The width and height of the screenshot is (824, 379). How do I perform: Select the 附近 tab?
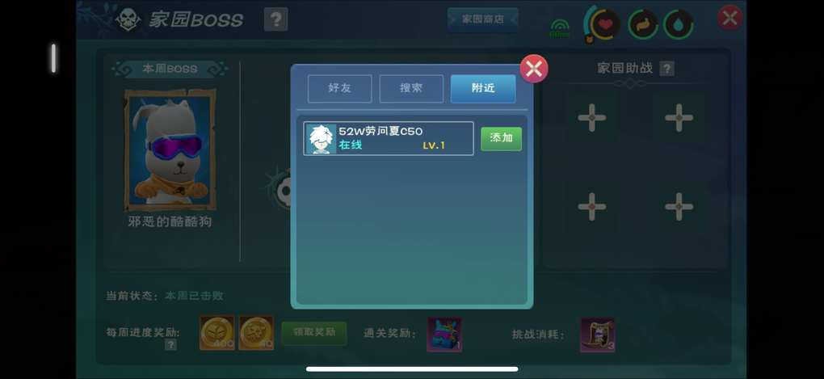click(483, 88)
